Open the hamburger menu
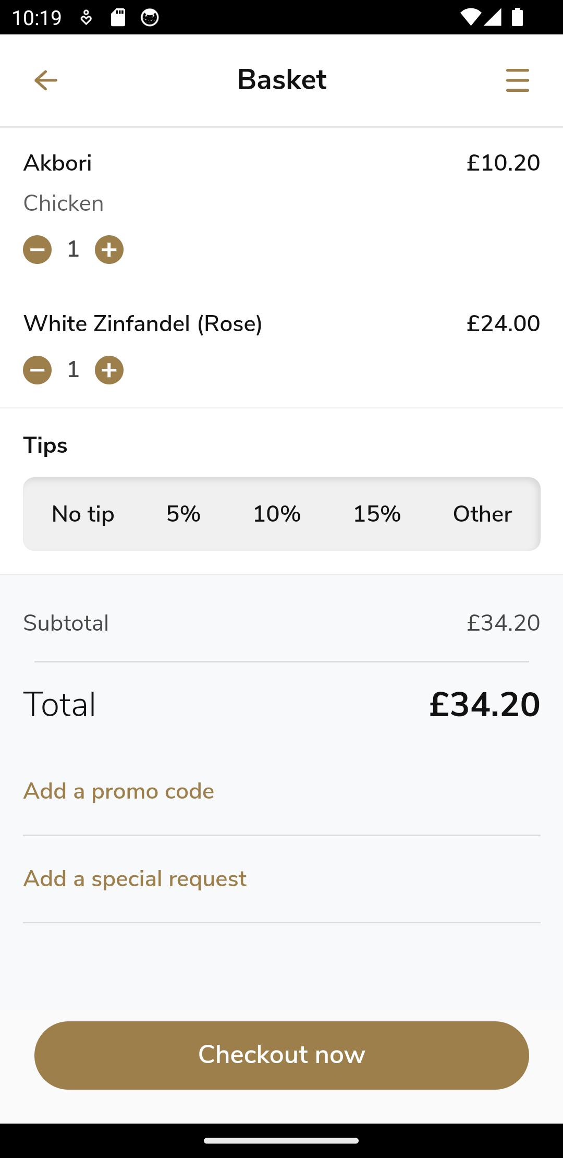Image resolution: width=563 pixels, height=1158 pixels. pyautogui.click(x=517, y=80)
